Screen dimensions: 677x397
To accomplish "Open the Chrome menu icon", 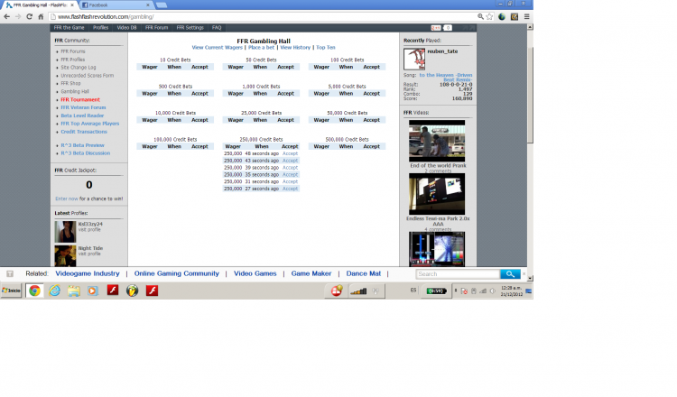I will (527, 16).
